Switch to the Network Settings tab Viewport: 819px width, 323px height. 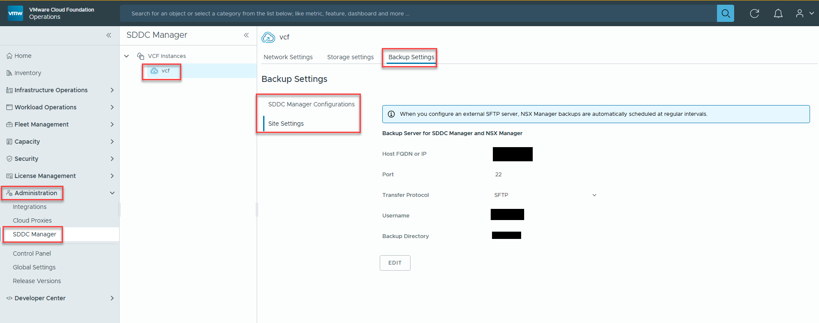click(x=288, y=57)
